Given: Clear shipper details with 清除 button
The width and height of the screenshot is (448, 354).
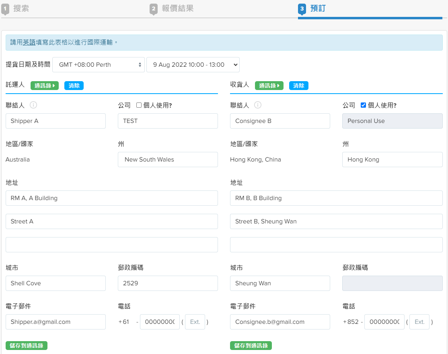Looking at the screenshot, I should point(74,86).
